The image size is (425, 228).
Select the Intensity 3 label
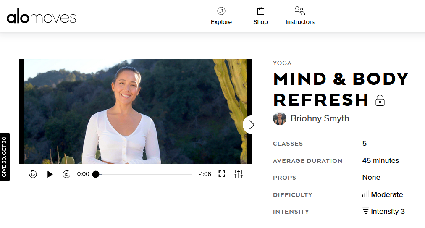click(388, 212)
